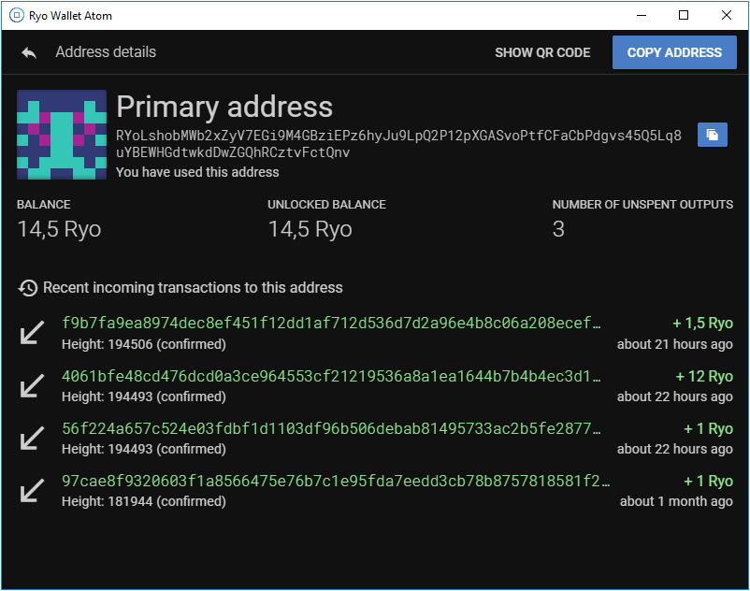Click the Balance value 14,5 Ryo
Screen dimensions: 750x591
click(59, 229)
